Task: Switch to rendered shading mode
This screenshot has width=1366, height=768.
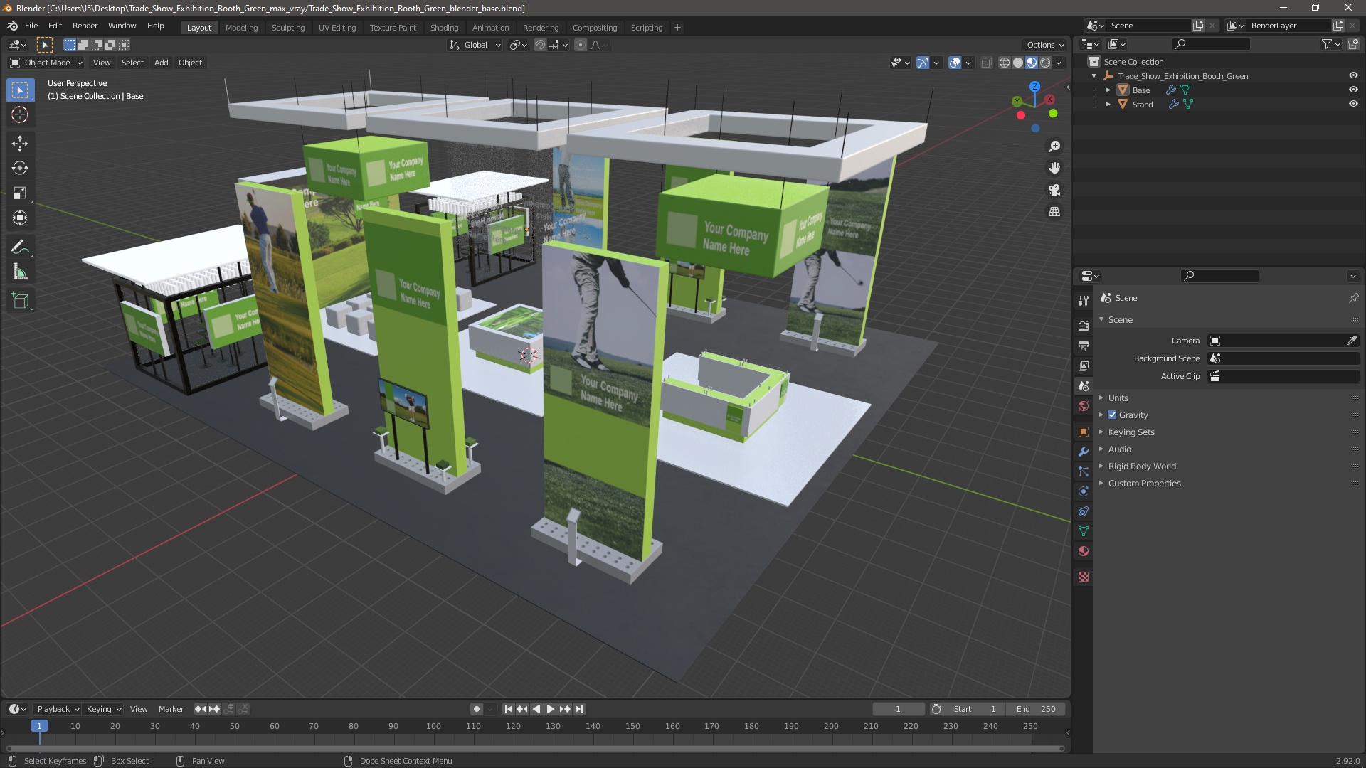Action: [x=1045, y=63]
